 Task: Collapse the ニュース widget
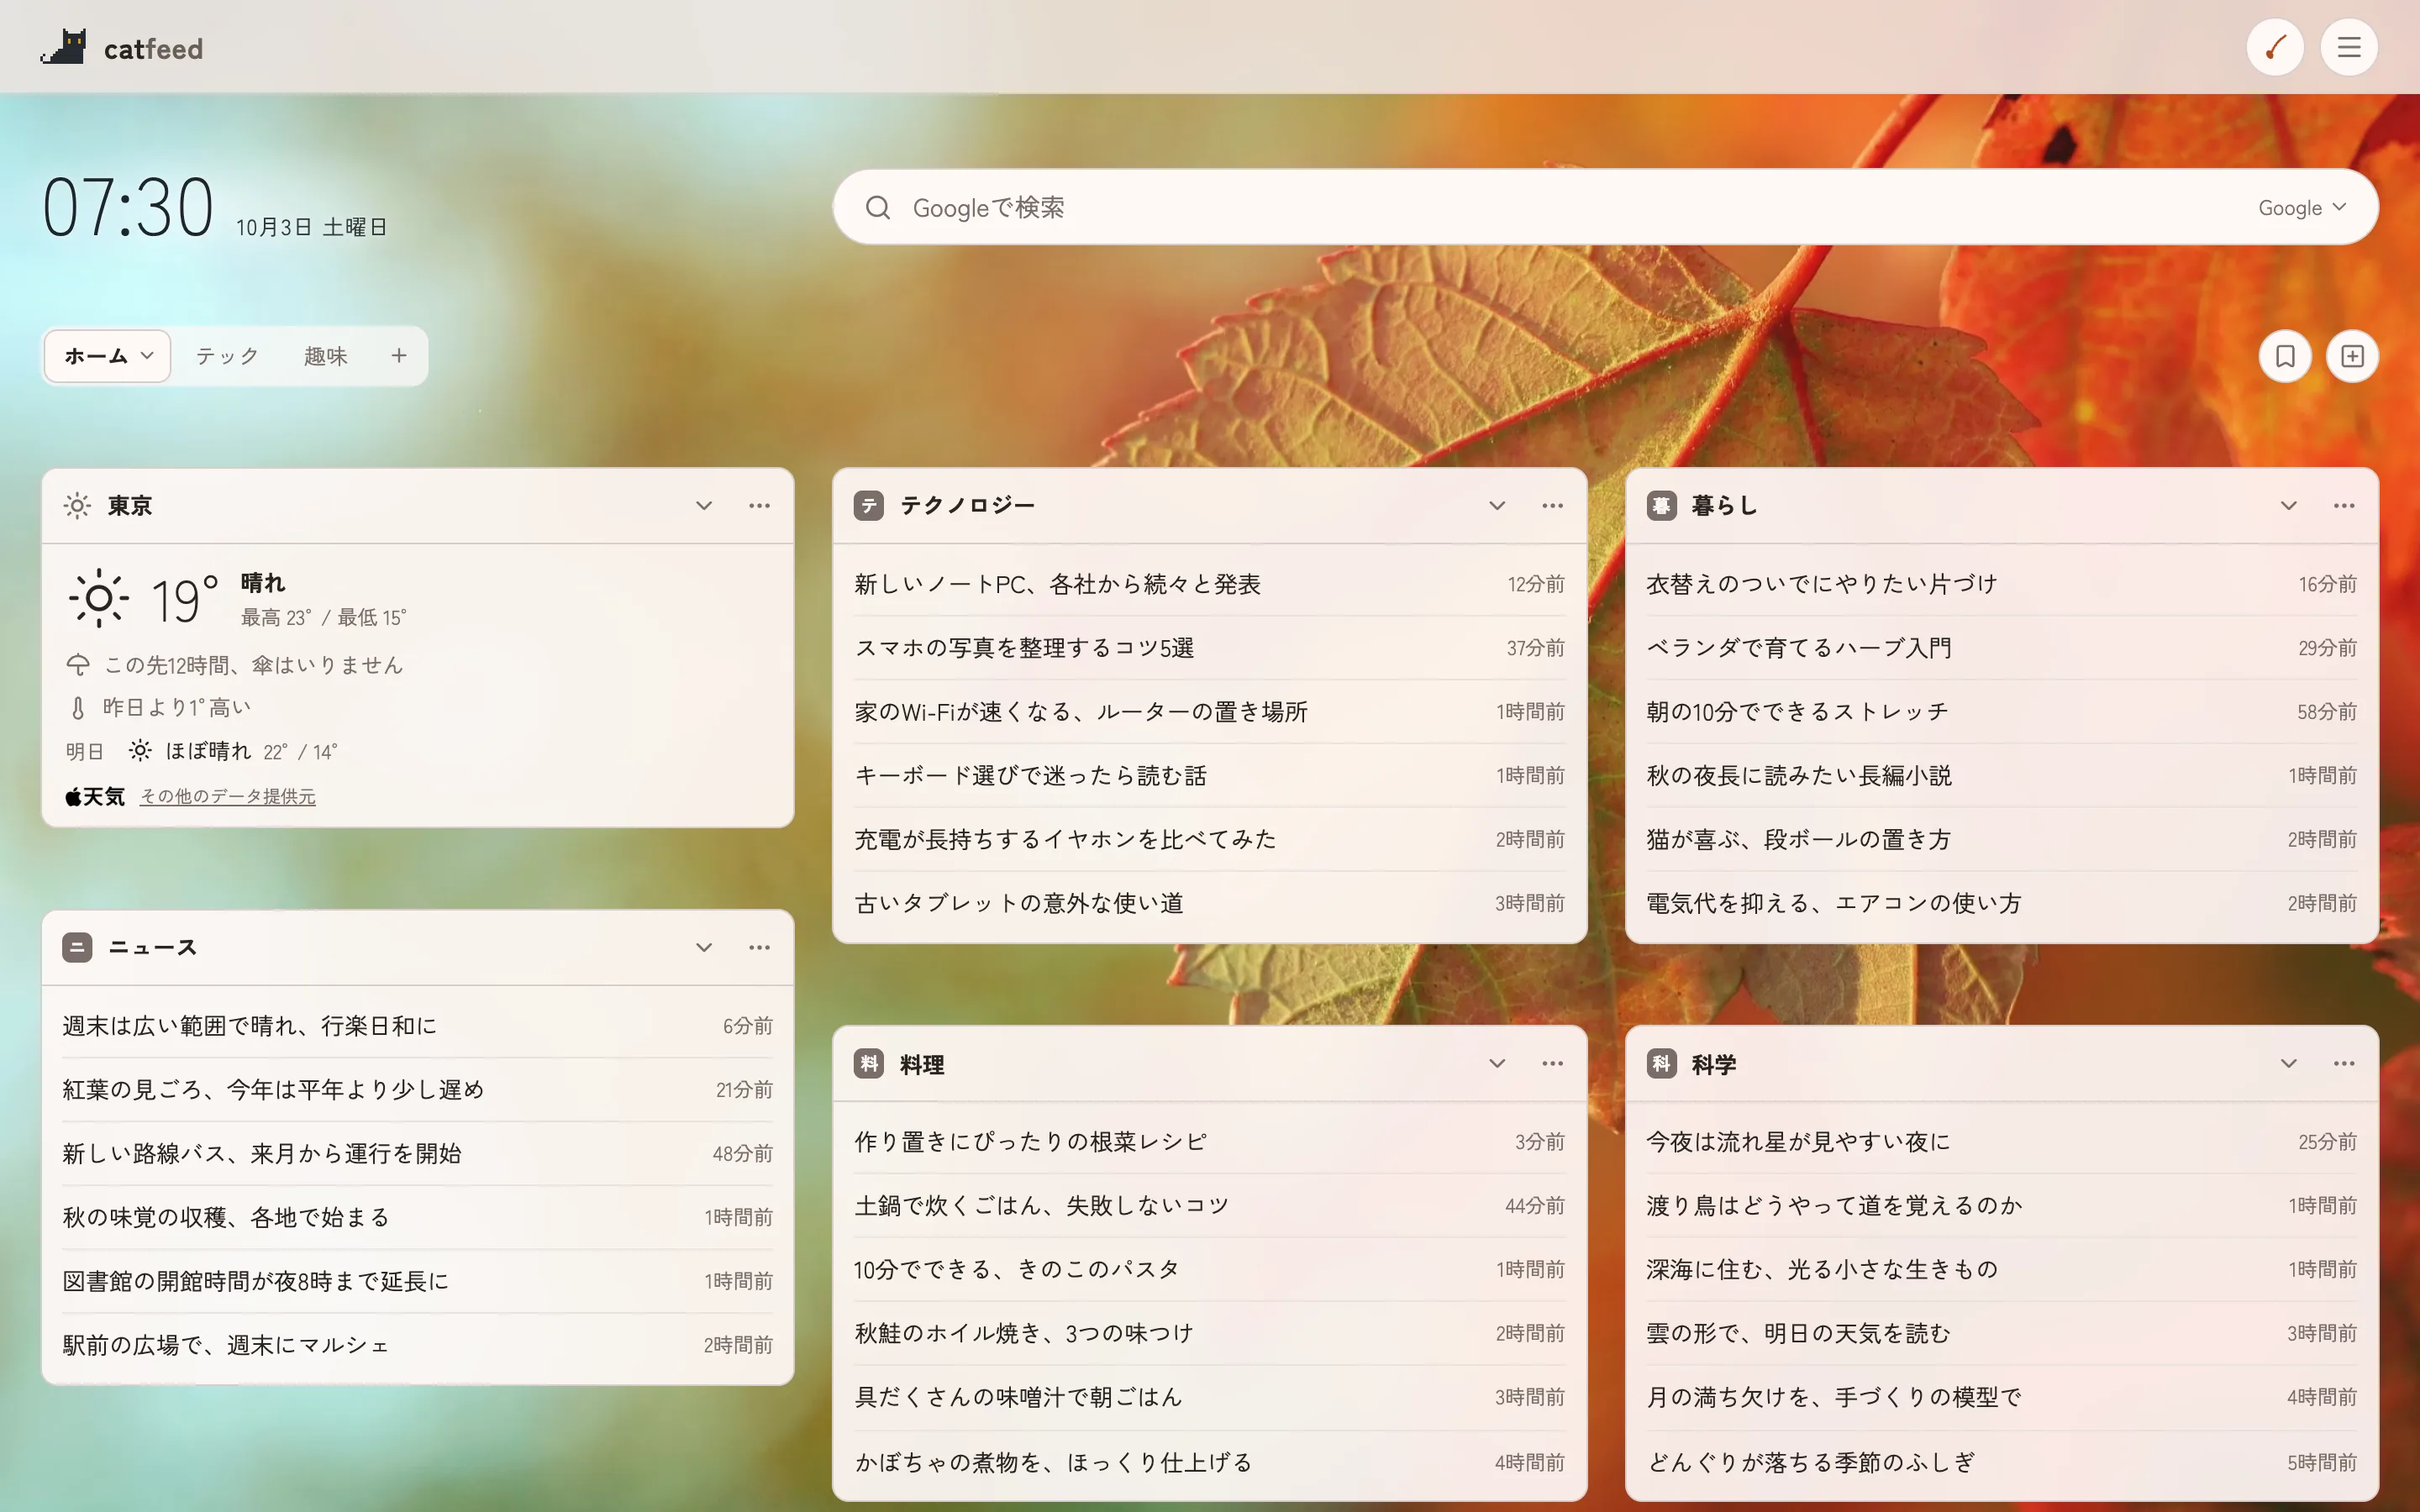tap(704, 947)
